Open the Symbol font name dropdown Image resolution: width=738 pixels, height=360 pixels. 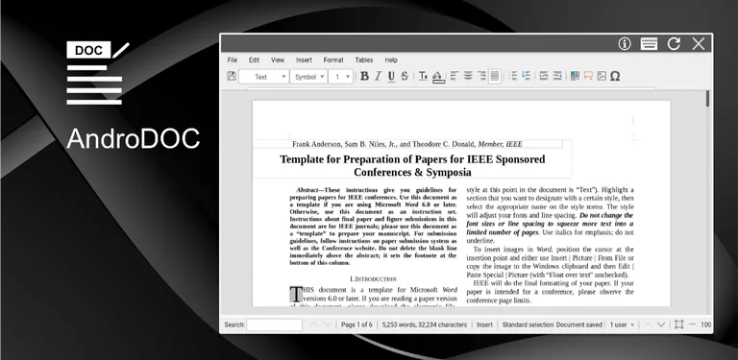308,77
